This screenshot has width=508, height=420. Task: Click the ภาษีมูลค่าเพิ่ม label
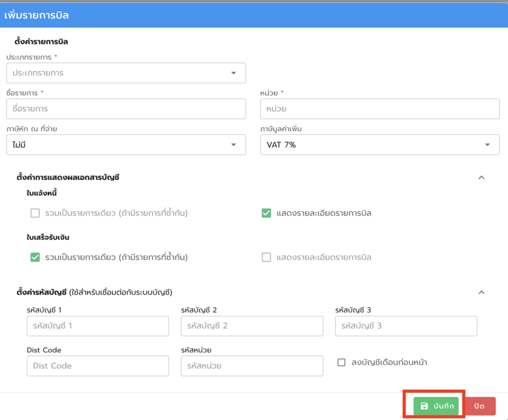tap(281, 129)
